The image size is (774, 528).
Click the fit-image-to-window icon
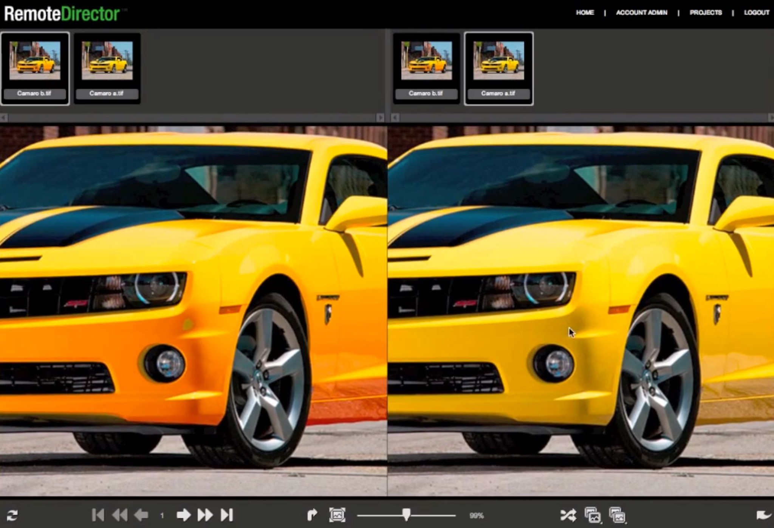click(337, 515)
